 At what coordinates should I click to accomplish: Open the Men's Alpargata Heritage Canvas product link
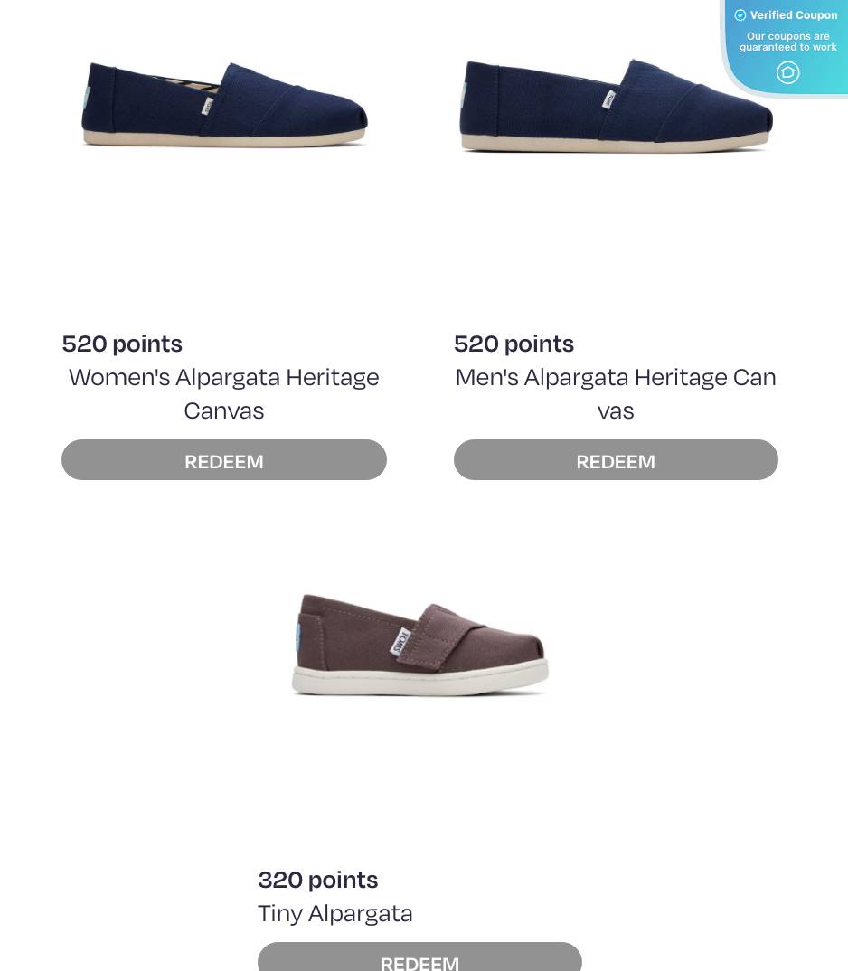tap(616, 392)
